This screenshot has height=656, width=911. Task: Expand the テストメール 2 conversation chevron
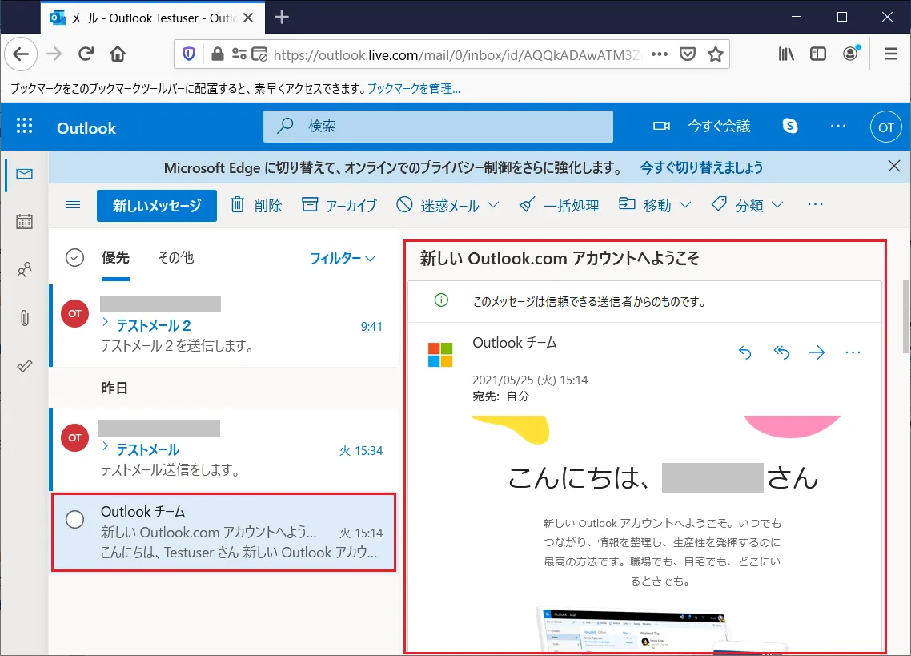[x=105, y=322]
